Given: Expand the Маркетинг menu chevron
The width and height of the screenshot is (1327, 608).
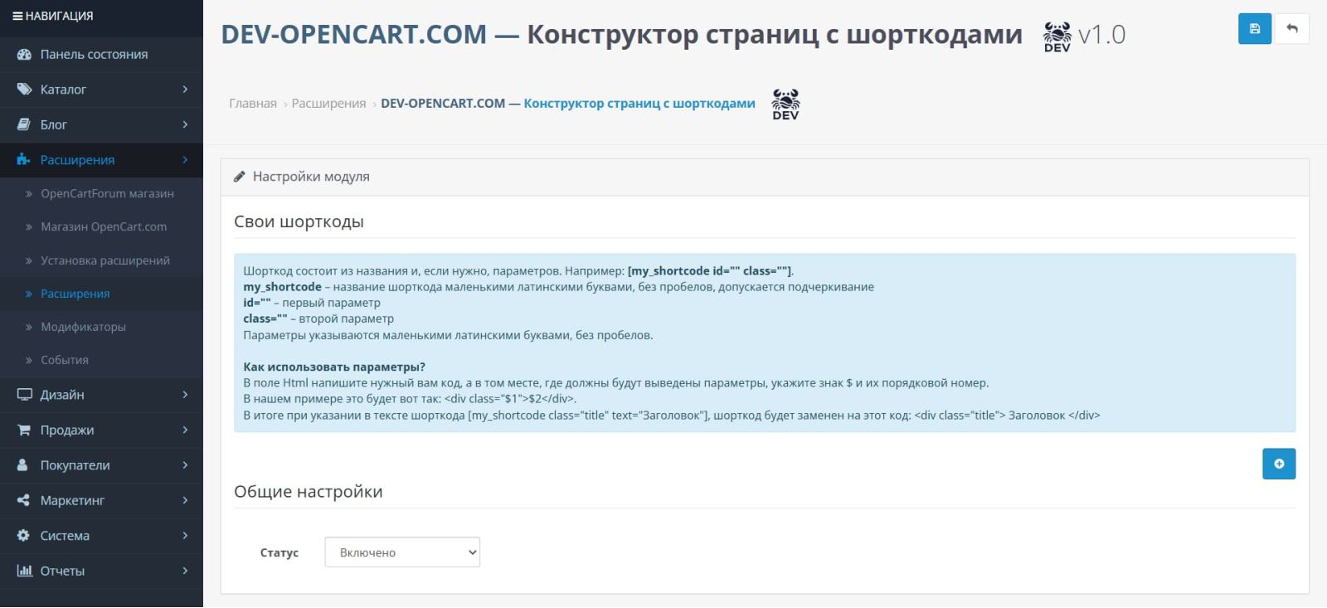Looking at the screenshot, I should 185,500.
